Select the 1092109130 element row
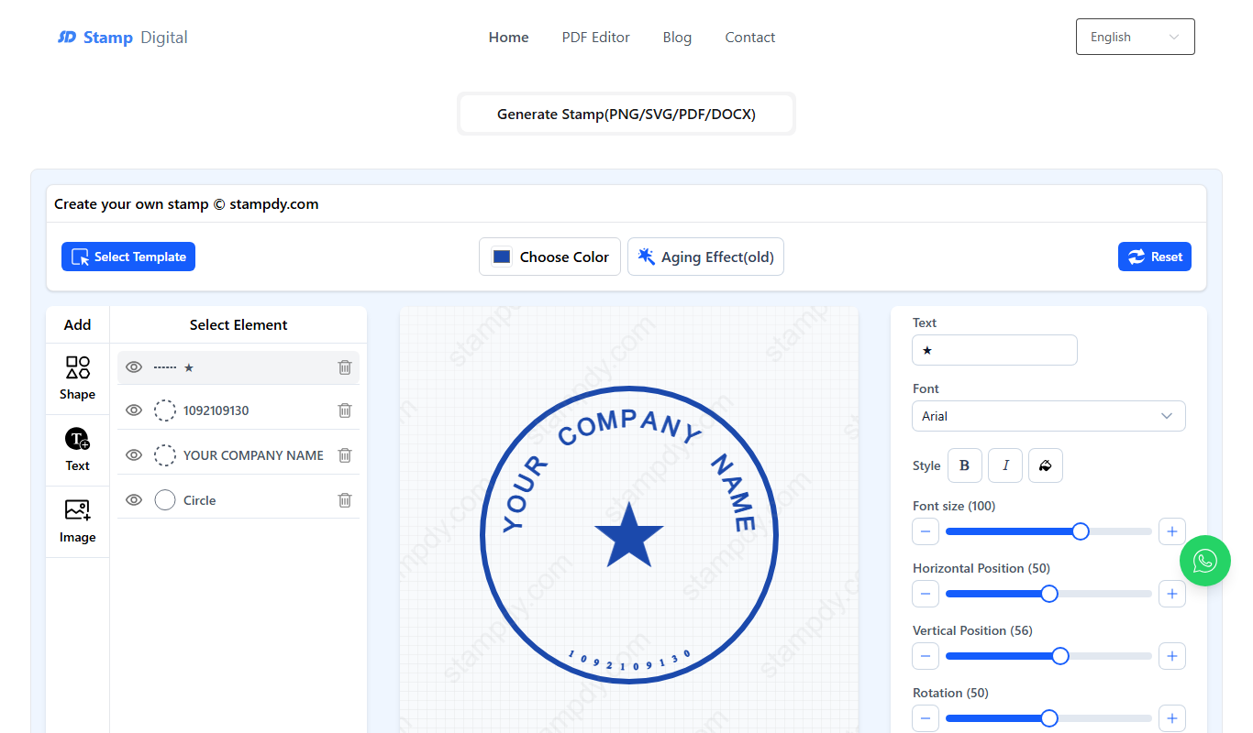Viewport: 1253px width, 733px height. [x=238, y=410]
